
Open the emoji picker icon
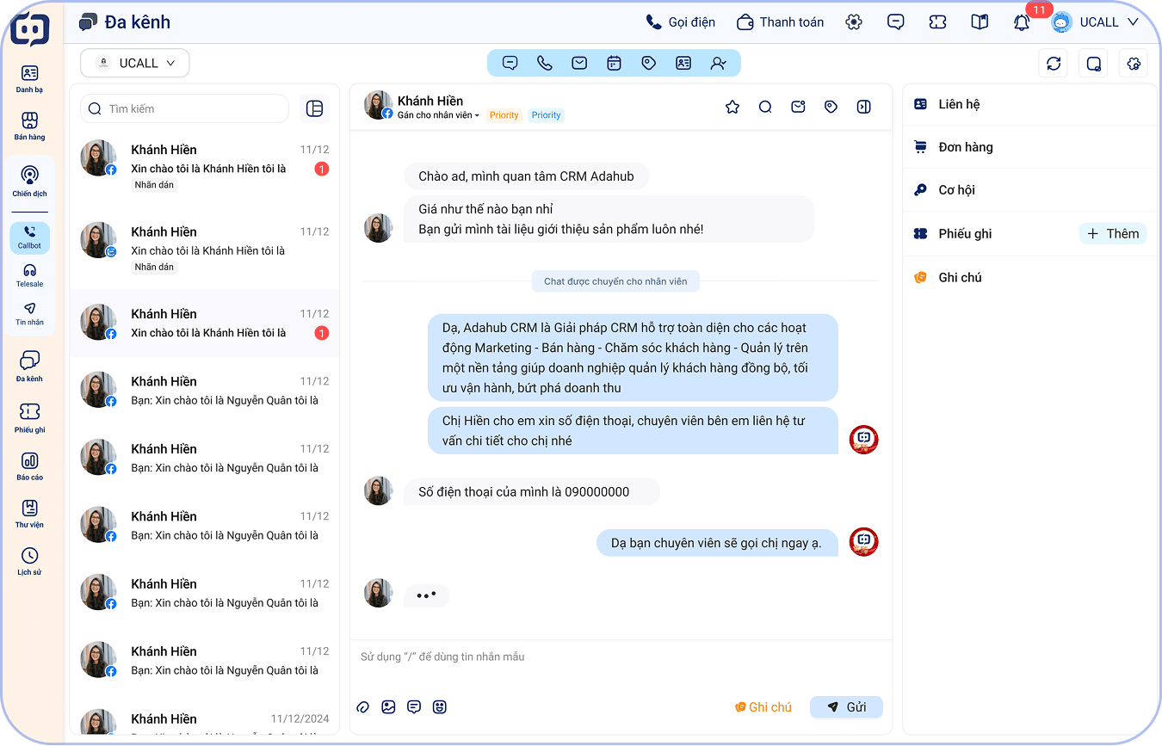click(440, 707)
